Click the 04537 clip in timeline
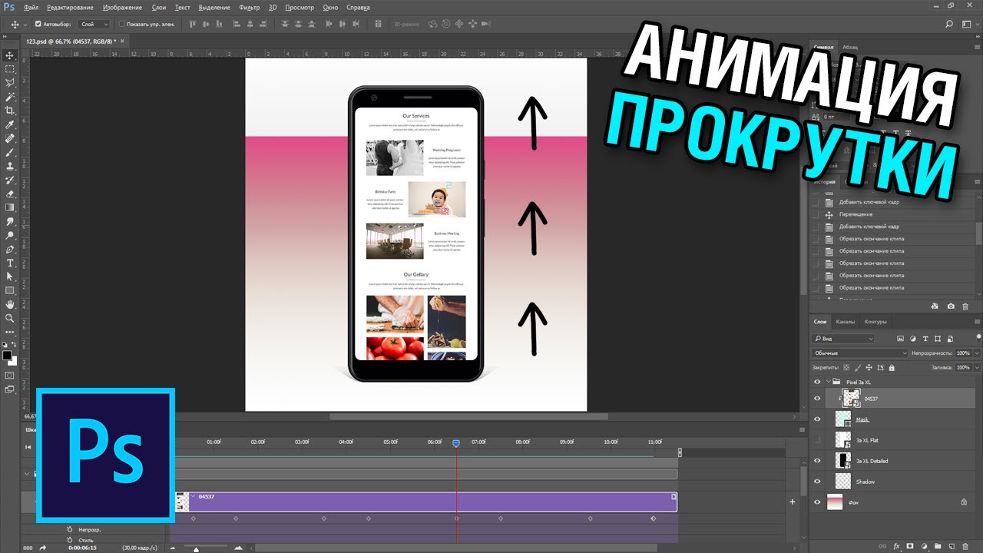This screenshot has height=553, width=983. click(427, 502)
